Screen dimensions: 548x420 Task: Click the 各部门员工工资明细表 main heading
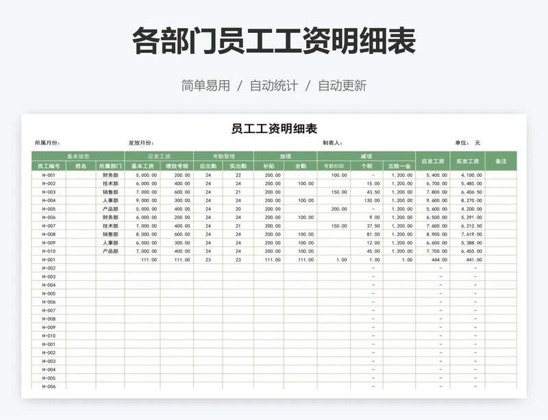274,41
